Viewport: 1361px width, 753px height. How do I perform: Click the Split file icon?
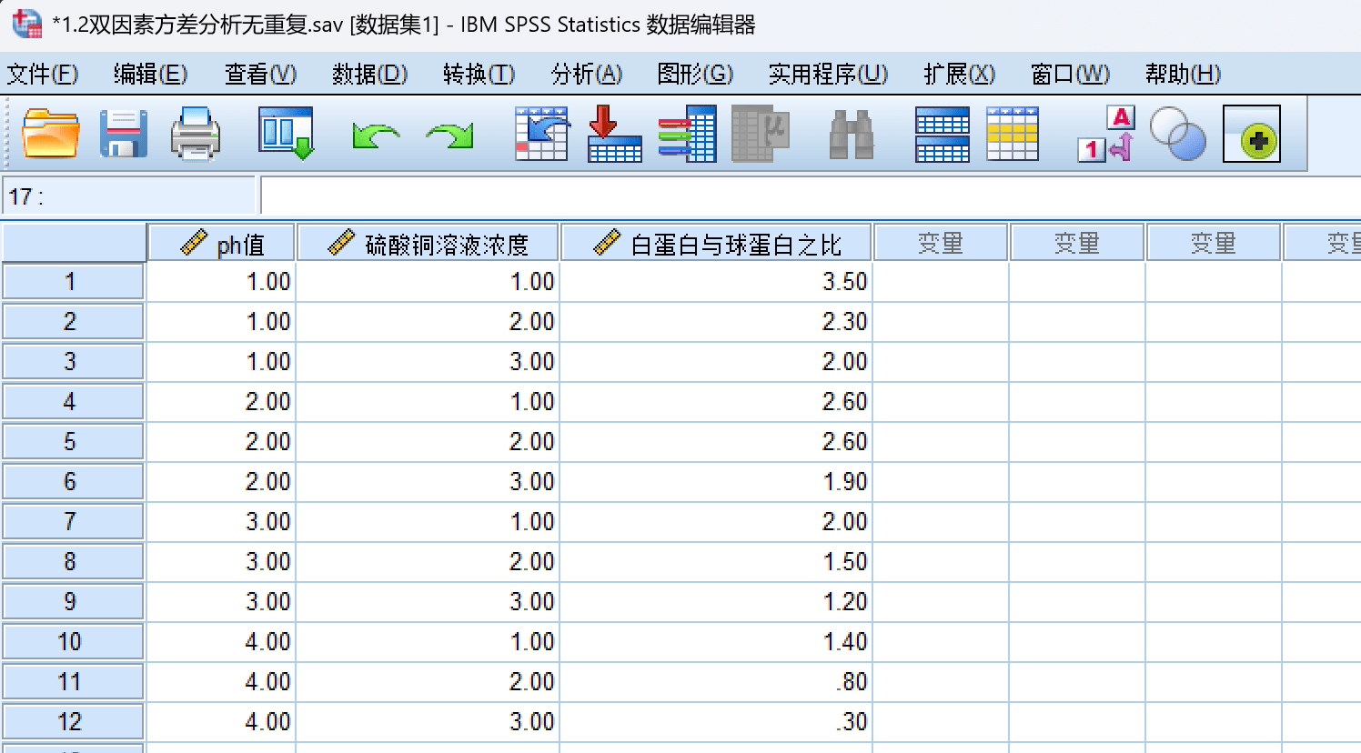pyautogui.click(x=942, y=134)
